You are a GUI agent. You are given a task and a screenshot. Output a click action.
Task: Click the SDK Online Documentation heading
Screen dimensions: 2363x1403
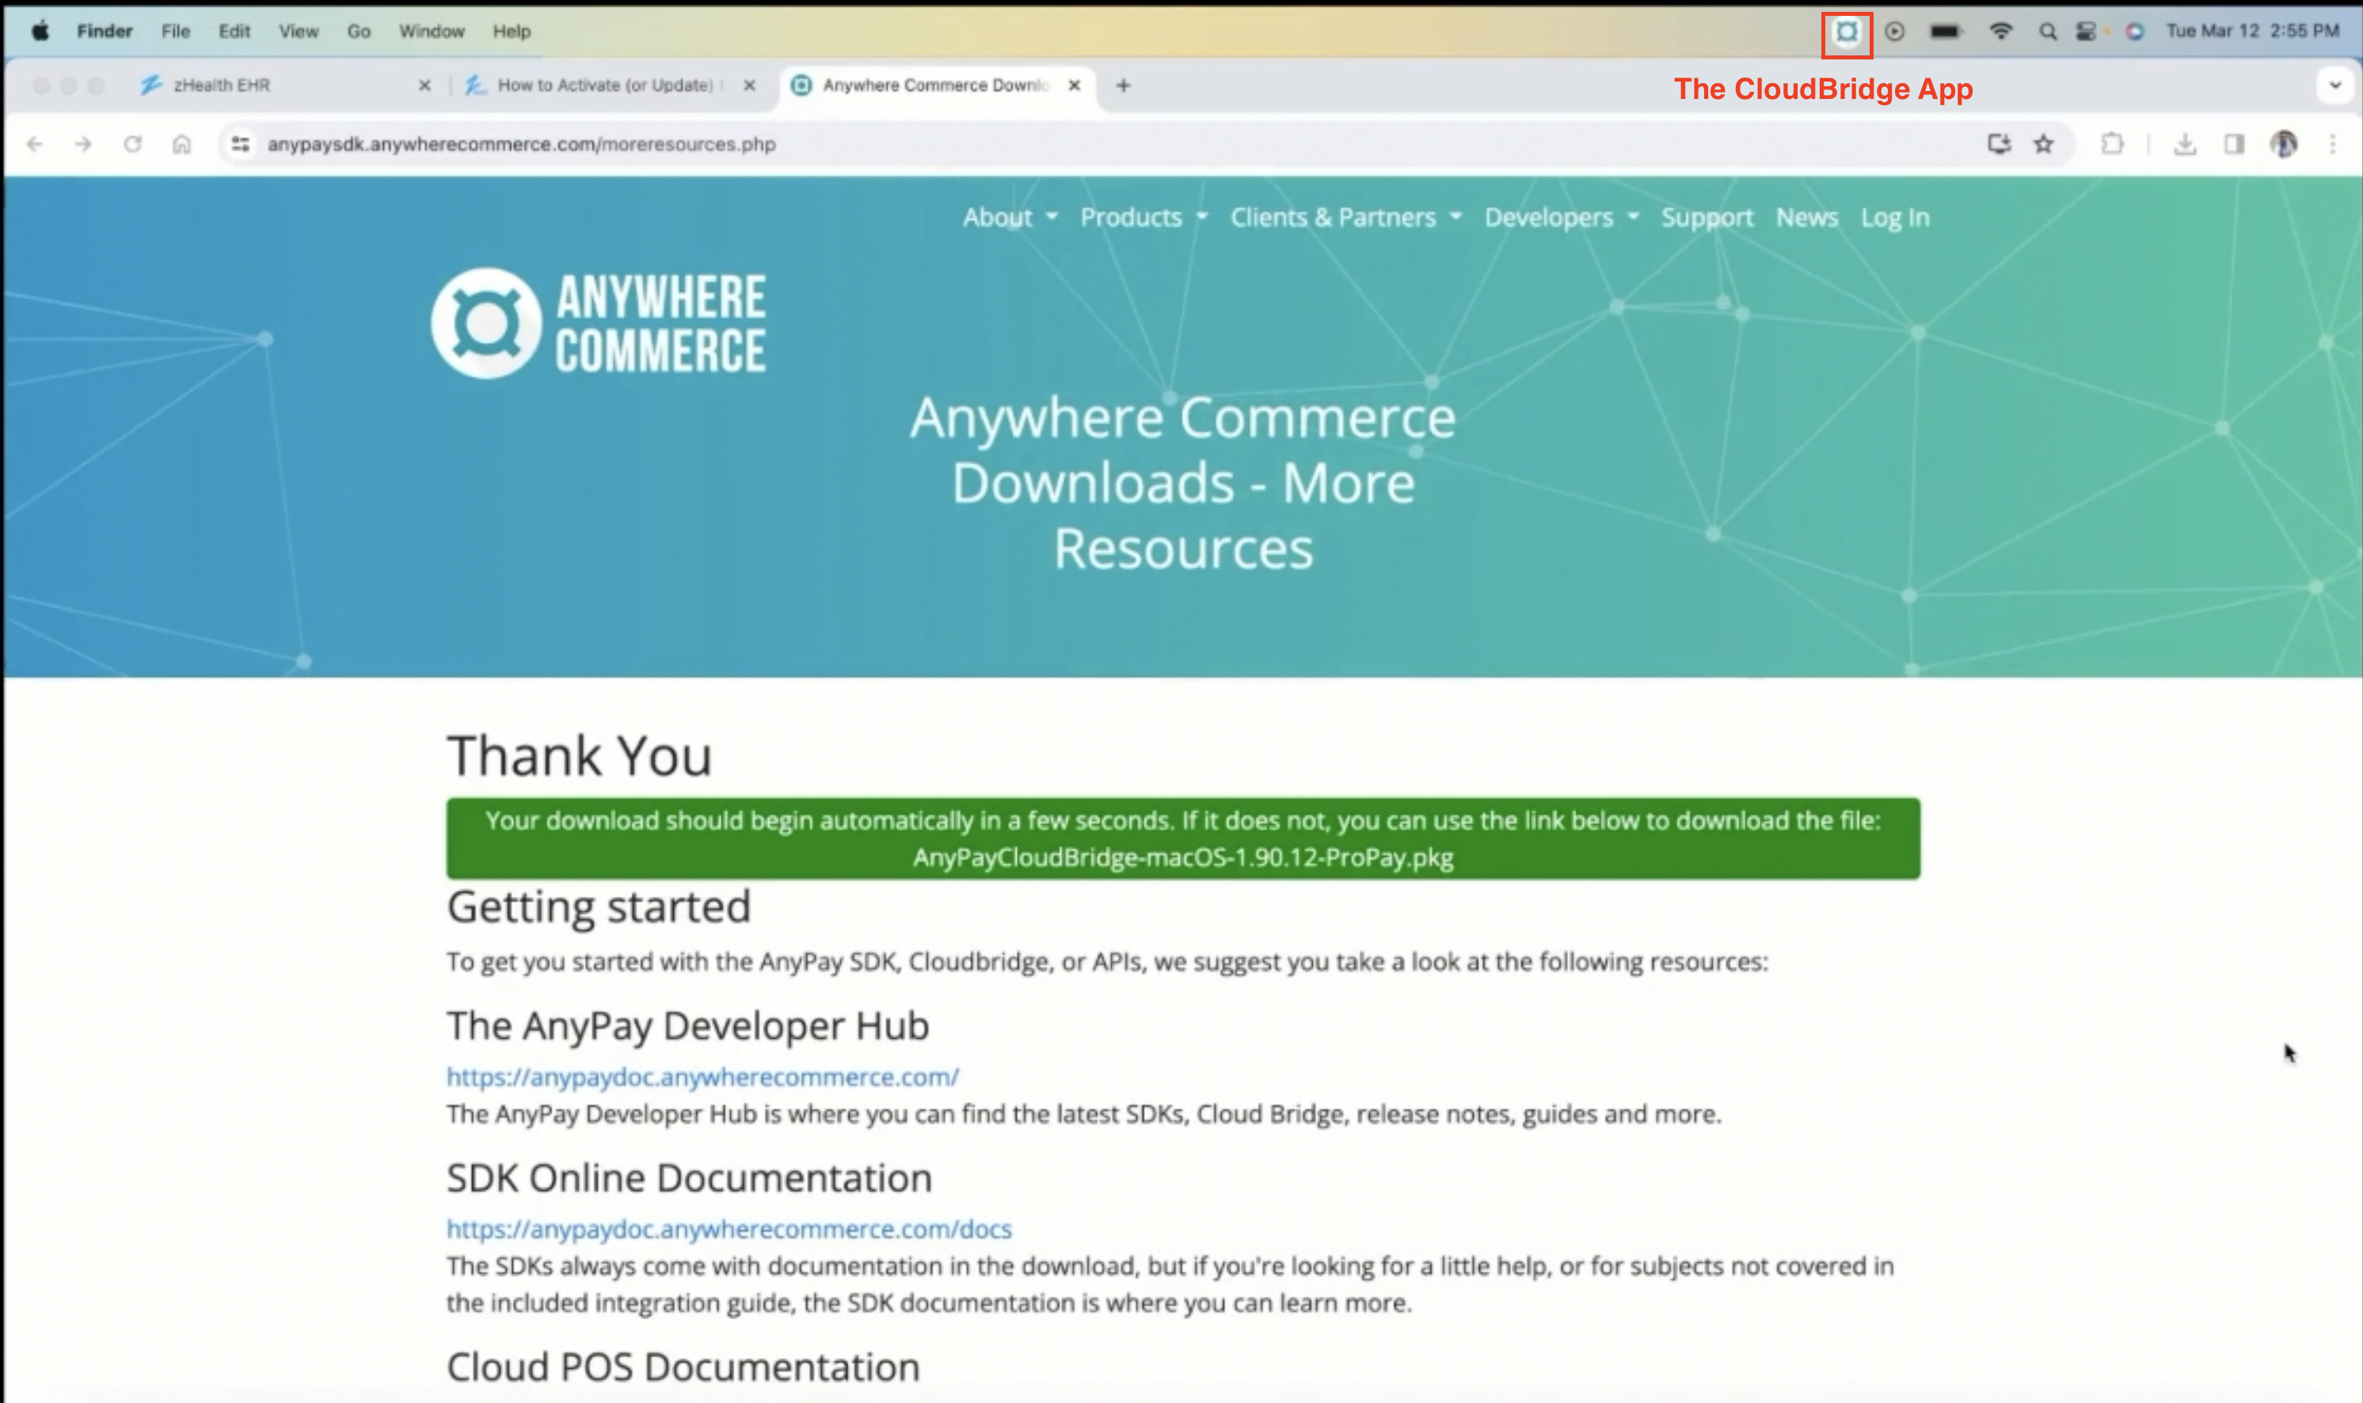coord(689,1178)
